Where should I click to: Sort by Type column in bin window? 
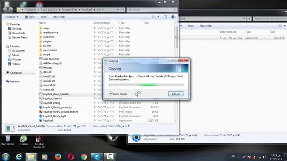pos(122,23)
